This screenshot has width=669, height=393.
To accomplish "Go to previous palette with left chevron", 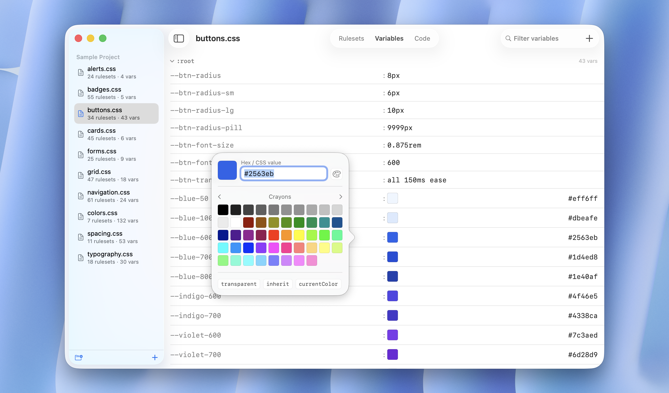I will 220,197.
